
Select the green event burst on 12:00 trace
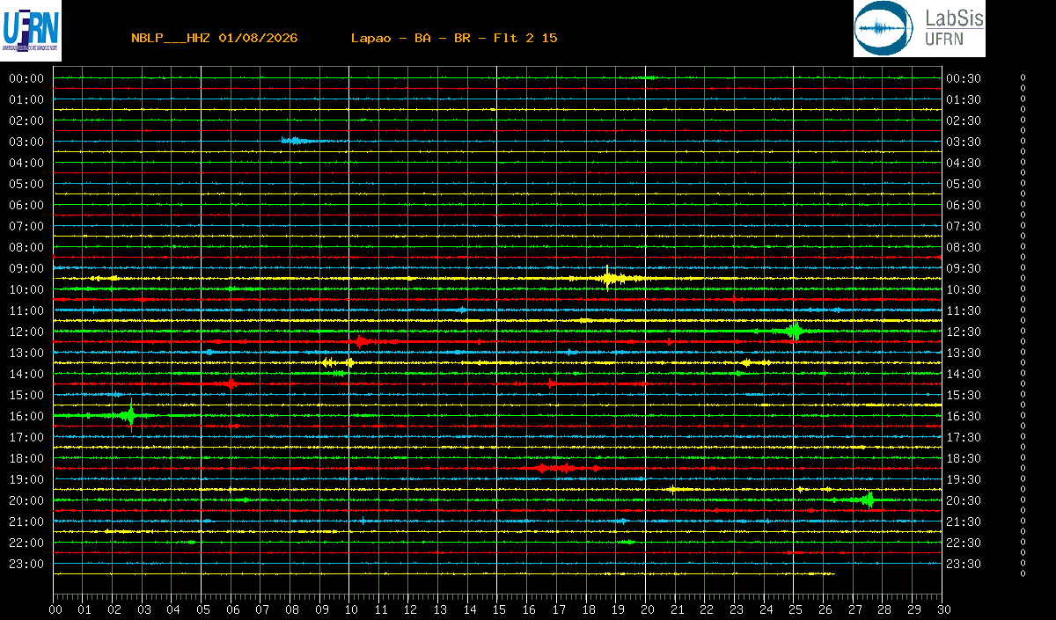click(x=793, y=331)
